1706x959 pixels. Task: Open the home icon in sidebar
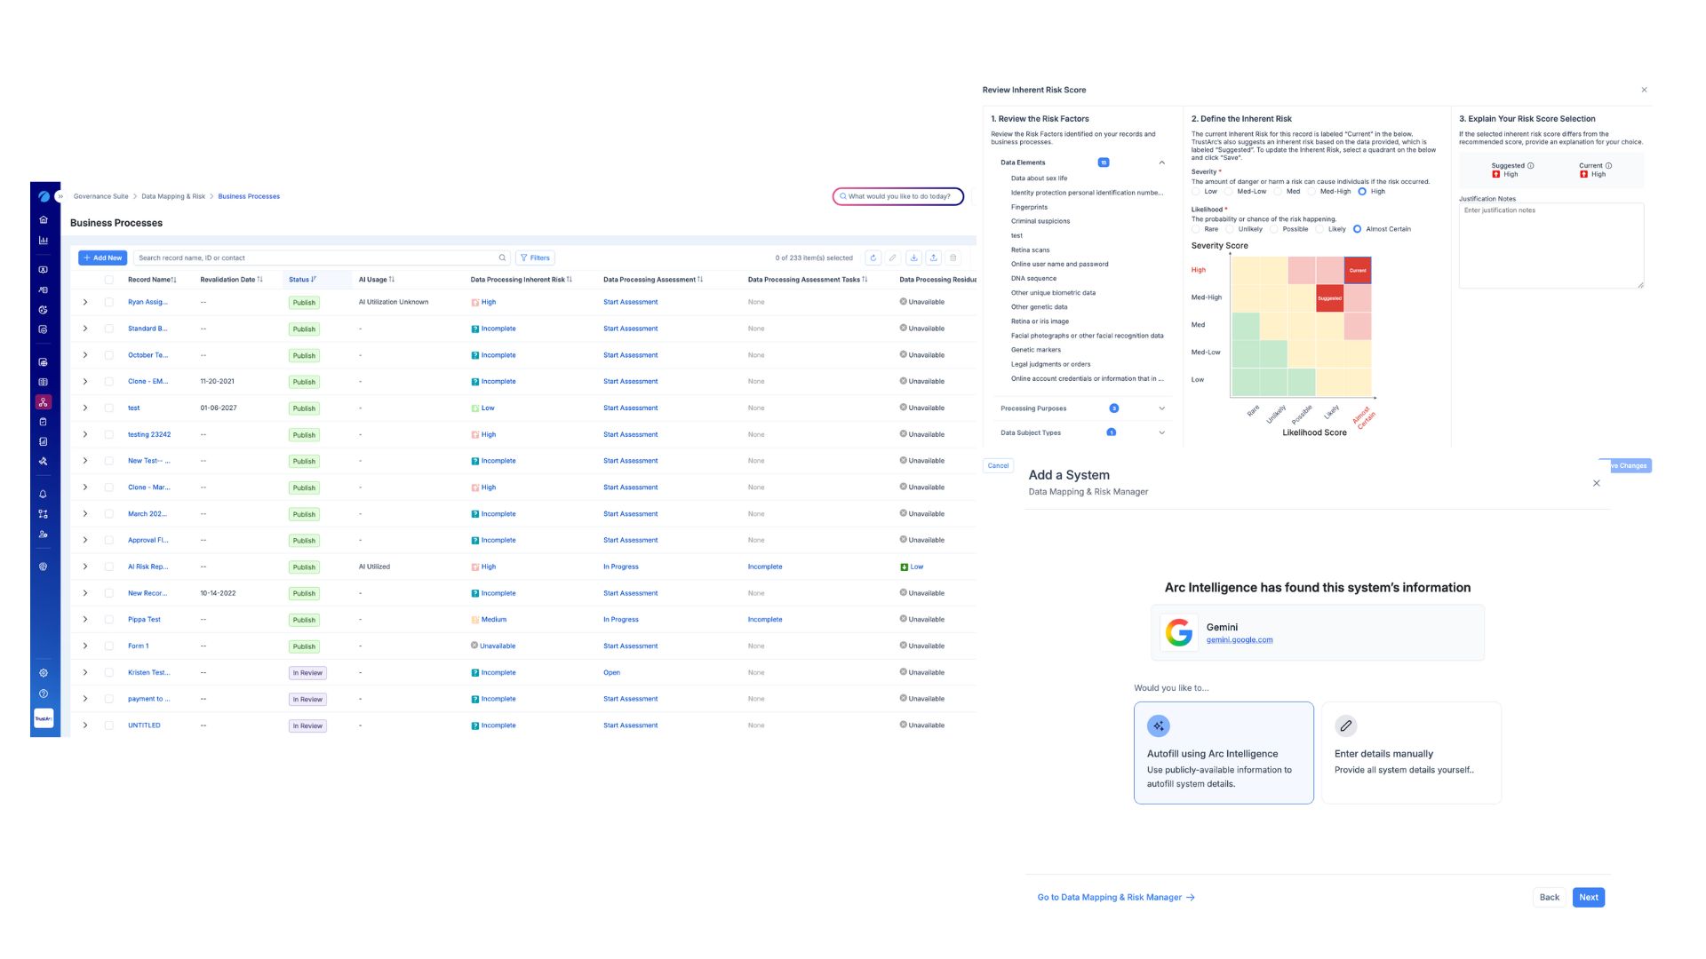pyautogui.click(x=44, y=219)
